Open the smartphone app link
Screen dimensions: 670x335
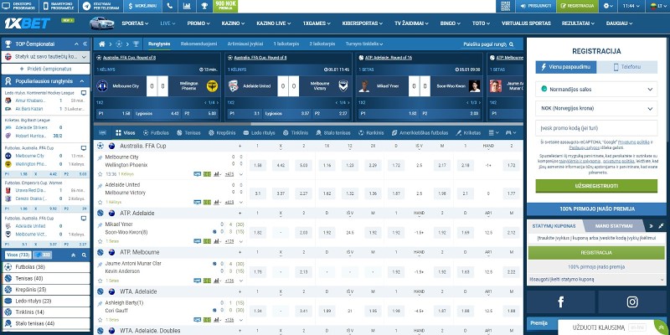[x=59, y=6]
